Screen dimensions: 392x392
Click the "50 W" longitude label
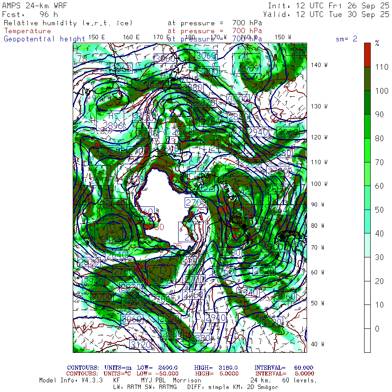pyautogui.click(x=318, y=303)
